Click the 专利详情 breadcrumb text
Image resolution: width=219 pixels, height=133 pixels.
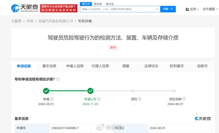point(85,21)
